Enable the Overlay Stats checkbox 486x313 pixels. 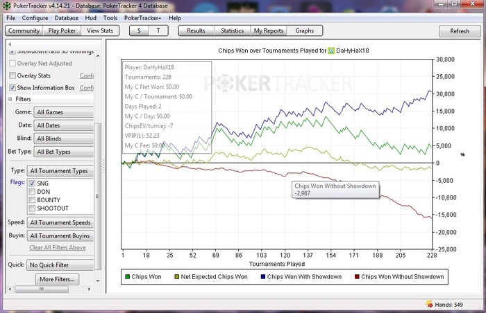point(12,75)
